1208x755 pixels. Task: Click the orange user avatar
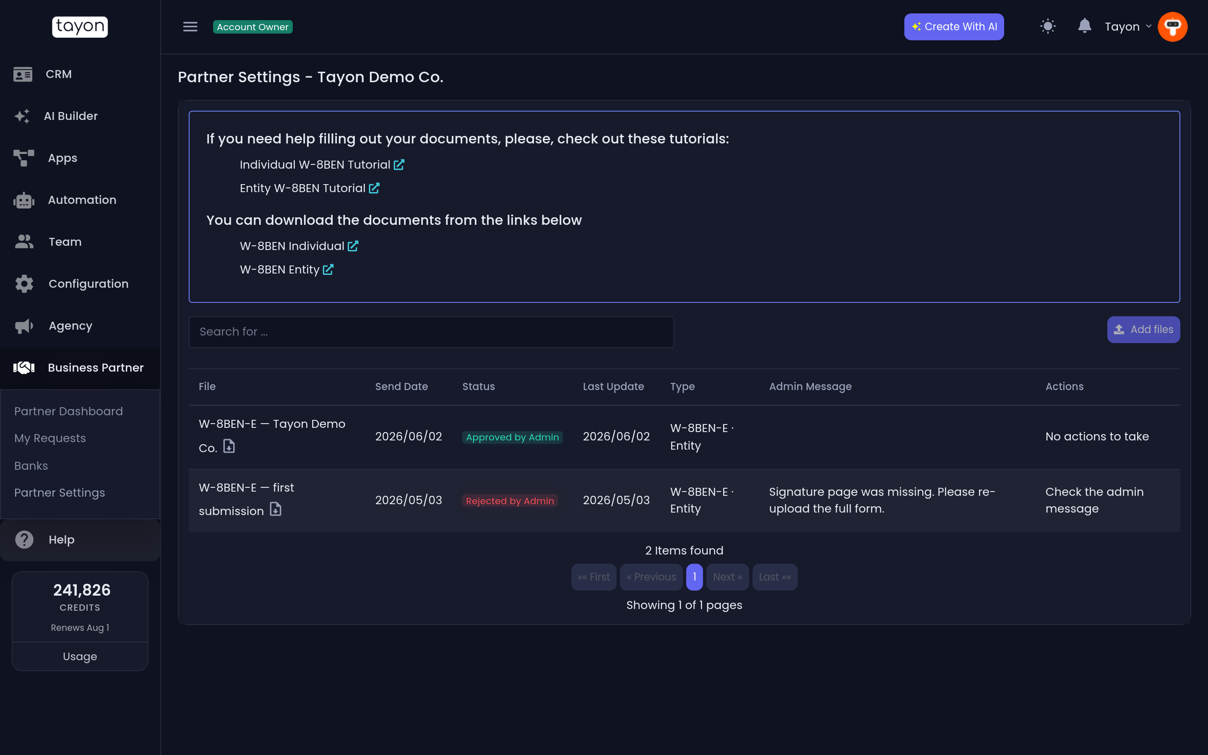[x=1173, y=27]
